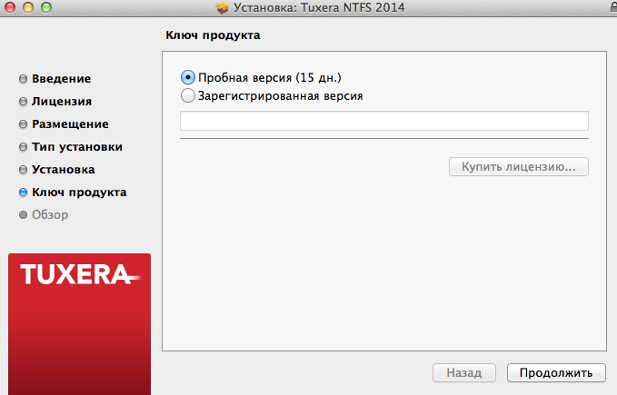The height and width of the screenshot is (395, 617).
Task: Select the Размещение step in sidebar
Action: (x=70, y=124)
